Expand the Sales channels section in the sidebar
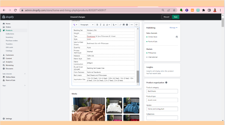Viewport: 225px width, 125px height. tap(25, 74)
